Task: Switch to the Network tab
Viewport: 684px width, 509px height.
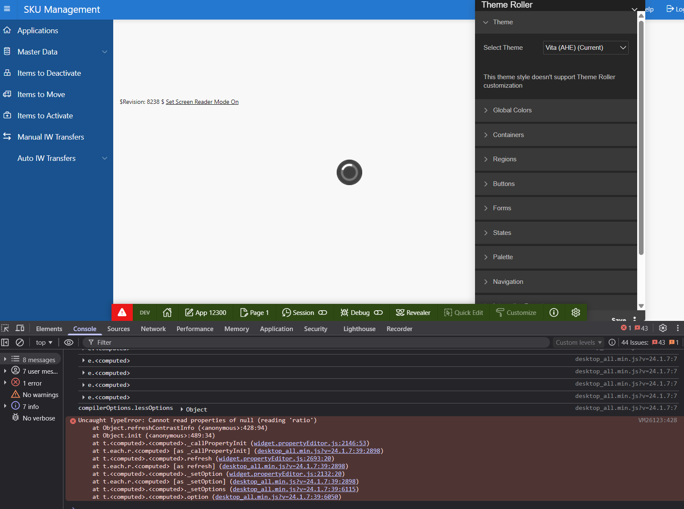Action: click(153, 329)
